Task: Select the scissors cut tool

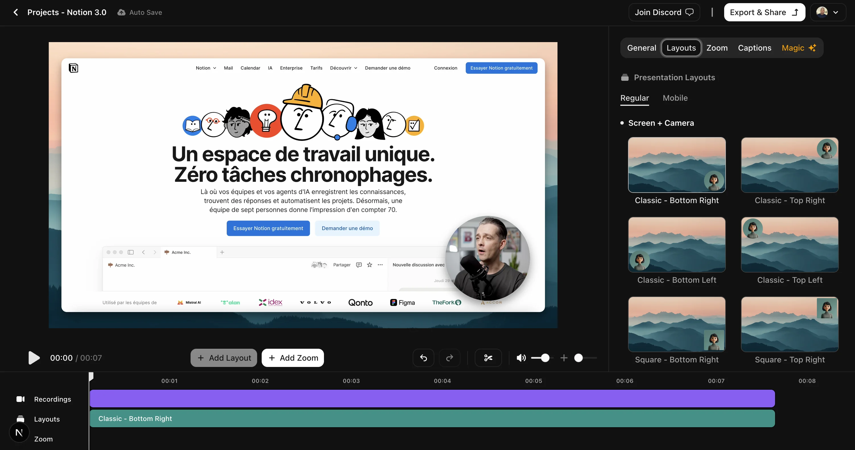Action: (488, 358)
